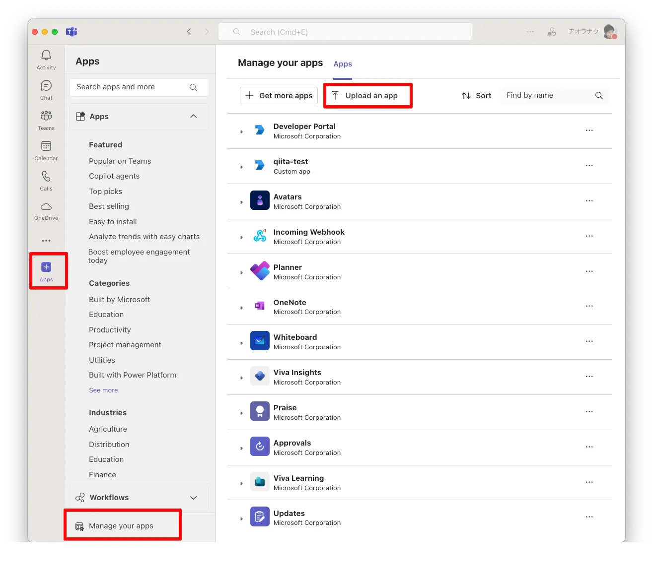The width and height of the screenshot is (653, 579).
Task: Click the top Search (Cmd+E) bar
Action: coord(345,32)
